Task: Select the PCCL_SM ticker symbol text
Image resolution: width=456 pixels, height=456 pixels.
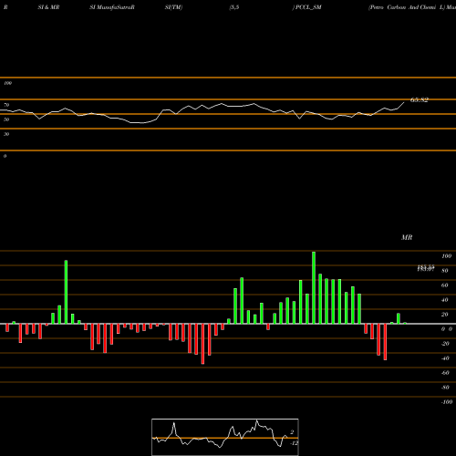Action: [x=308, y=7]
